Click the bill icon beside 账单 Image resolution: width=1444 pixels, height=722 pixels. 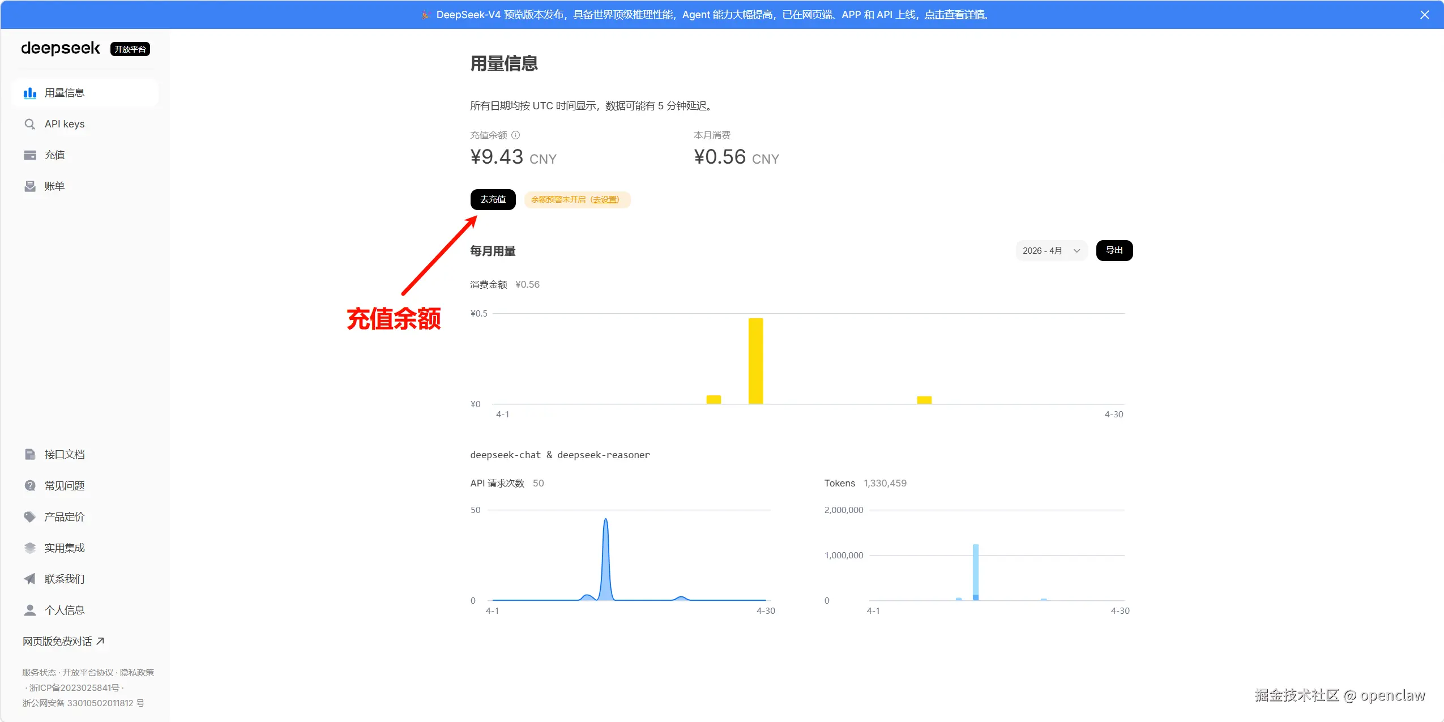click(30, 186)
